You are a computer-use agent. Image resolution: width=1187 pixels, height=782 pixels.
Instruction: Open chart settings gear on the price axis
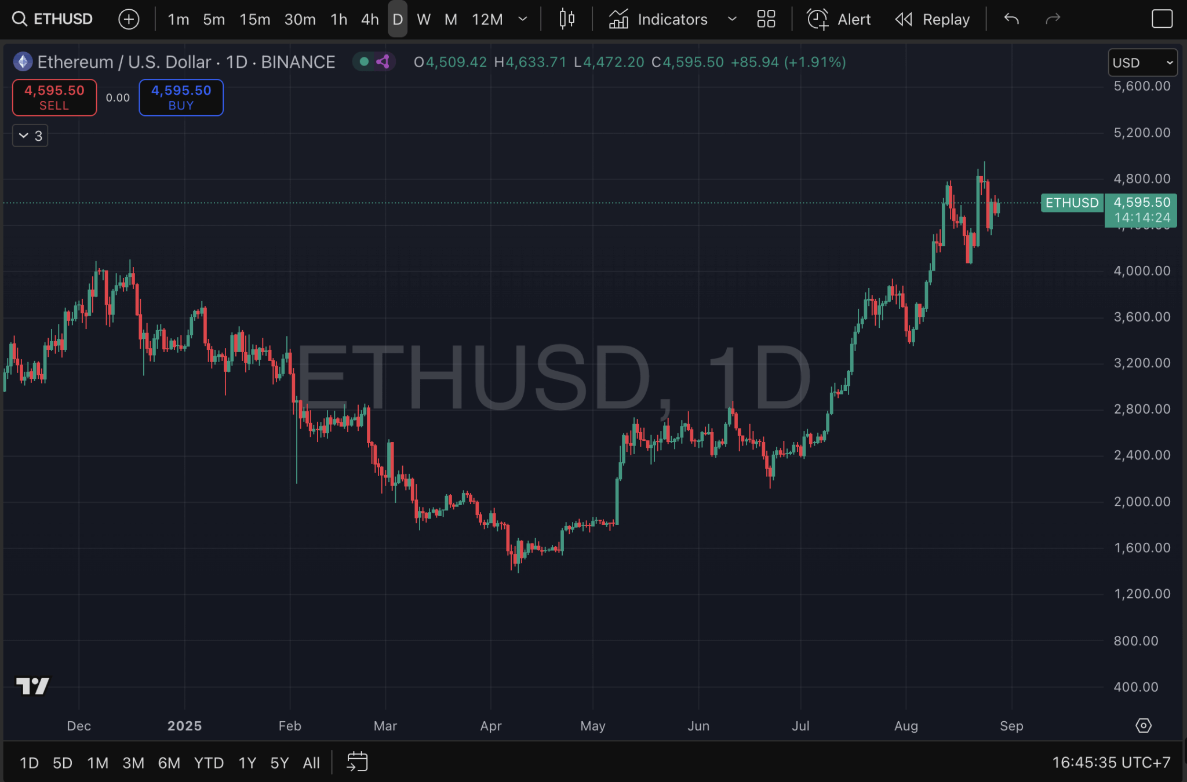tap(1143, 725)
